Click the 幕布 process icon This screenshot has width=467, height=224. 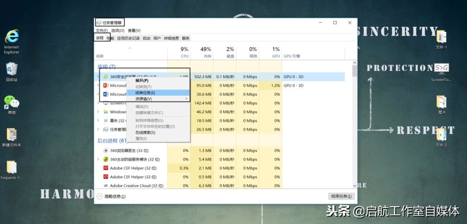coord(106,120)
